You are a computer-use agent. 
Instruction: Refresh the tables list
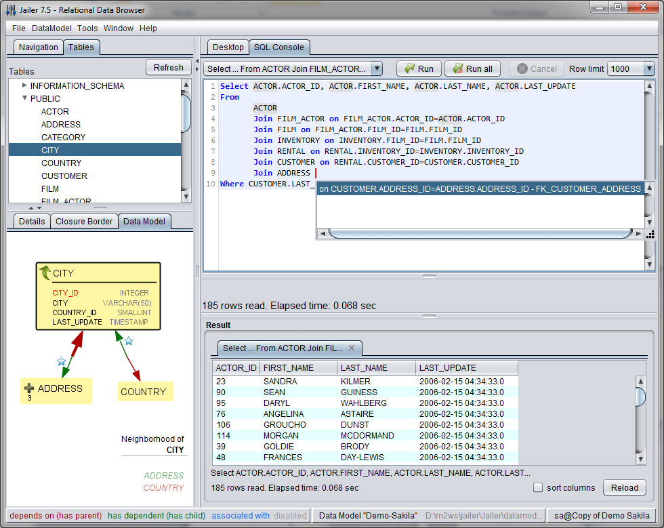coord(167,67)
